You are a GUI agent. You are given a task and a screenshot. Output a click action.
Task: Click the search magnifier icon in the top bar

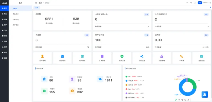(x=191, y=3)
